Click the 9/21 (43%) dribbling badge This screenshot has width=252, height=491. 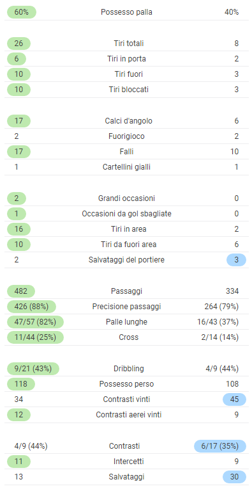pyautogui.click(x=33, y=369)
